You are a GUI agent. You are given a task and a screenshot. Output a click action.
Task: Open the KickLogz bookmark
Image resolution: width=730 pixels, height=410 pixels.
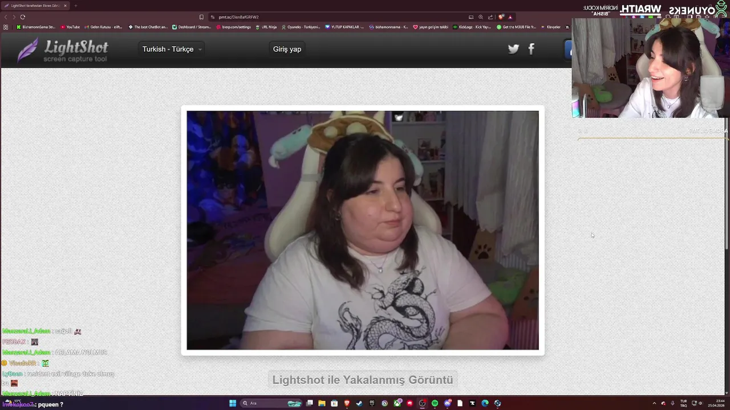coord(472,27)
